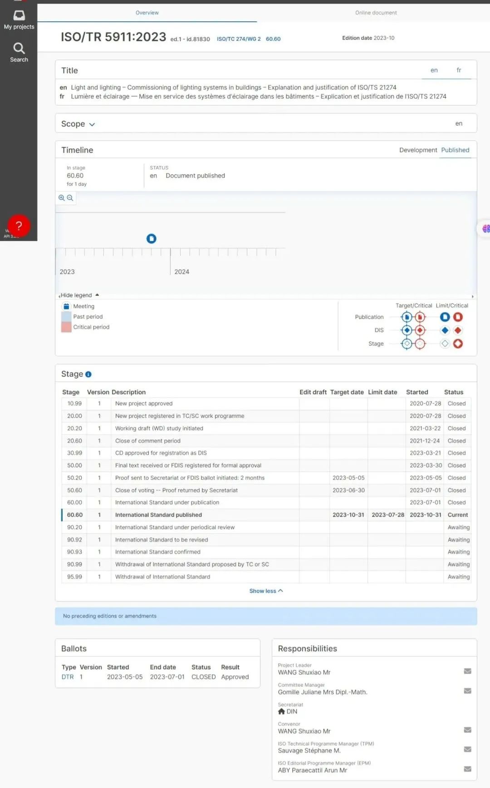Collapse stage list with Show less
The height and width of the screenshot is (788, 490).
266,591
